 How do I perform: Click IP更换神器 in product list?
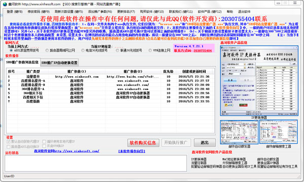pos(199,159)
